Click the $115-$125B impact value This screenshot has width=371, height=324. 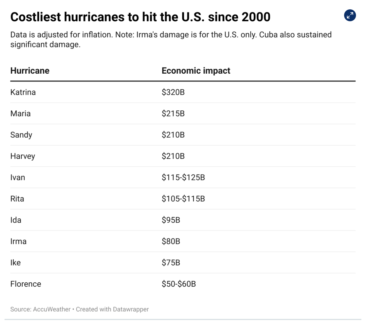[x=183, y=178]
